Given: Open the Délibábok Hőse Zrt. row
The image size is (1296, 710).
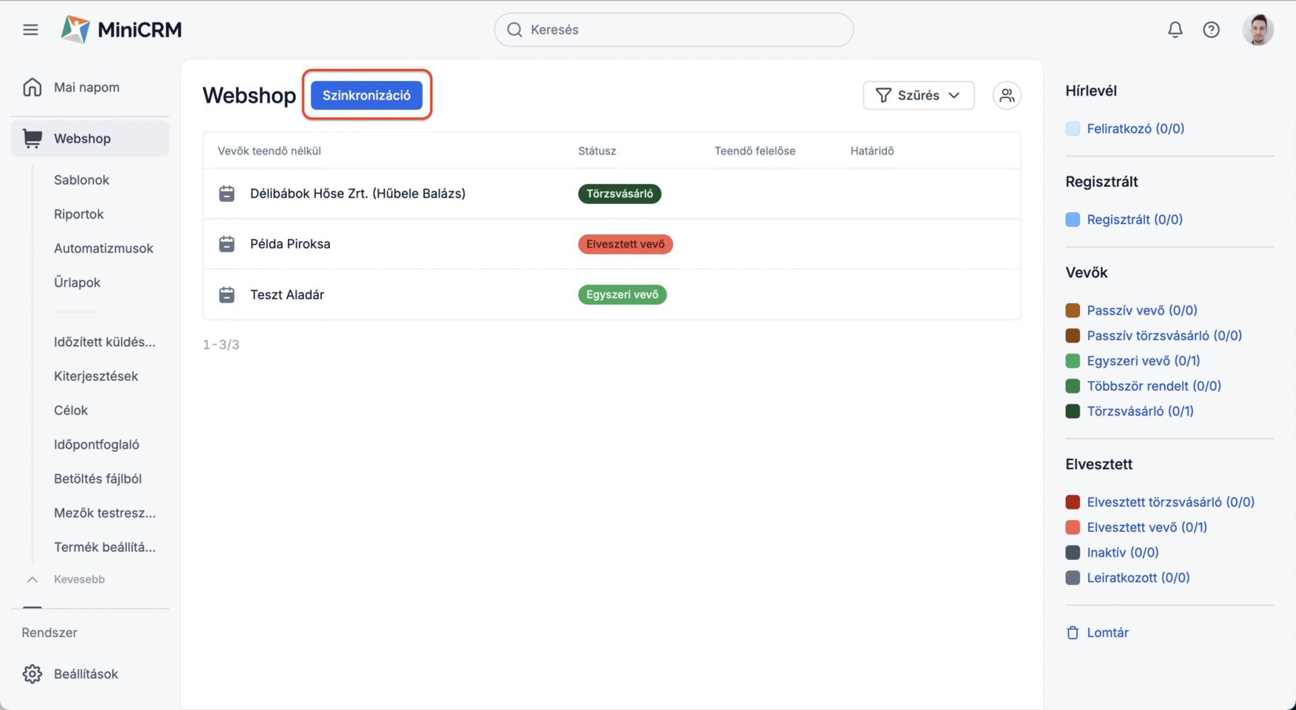Looking at the screenshot, I should [612, 194].
